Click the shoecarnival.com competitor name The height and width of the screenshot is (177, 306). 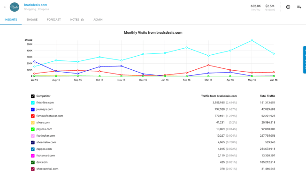pos(47,169)
